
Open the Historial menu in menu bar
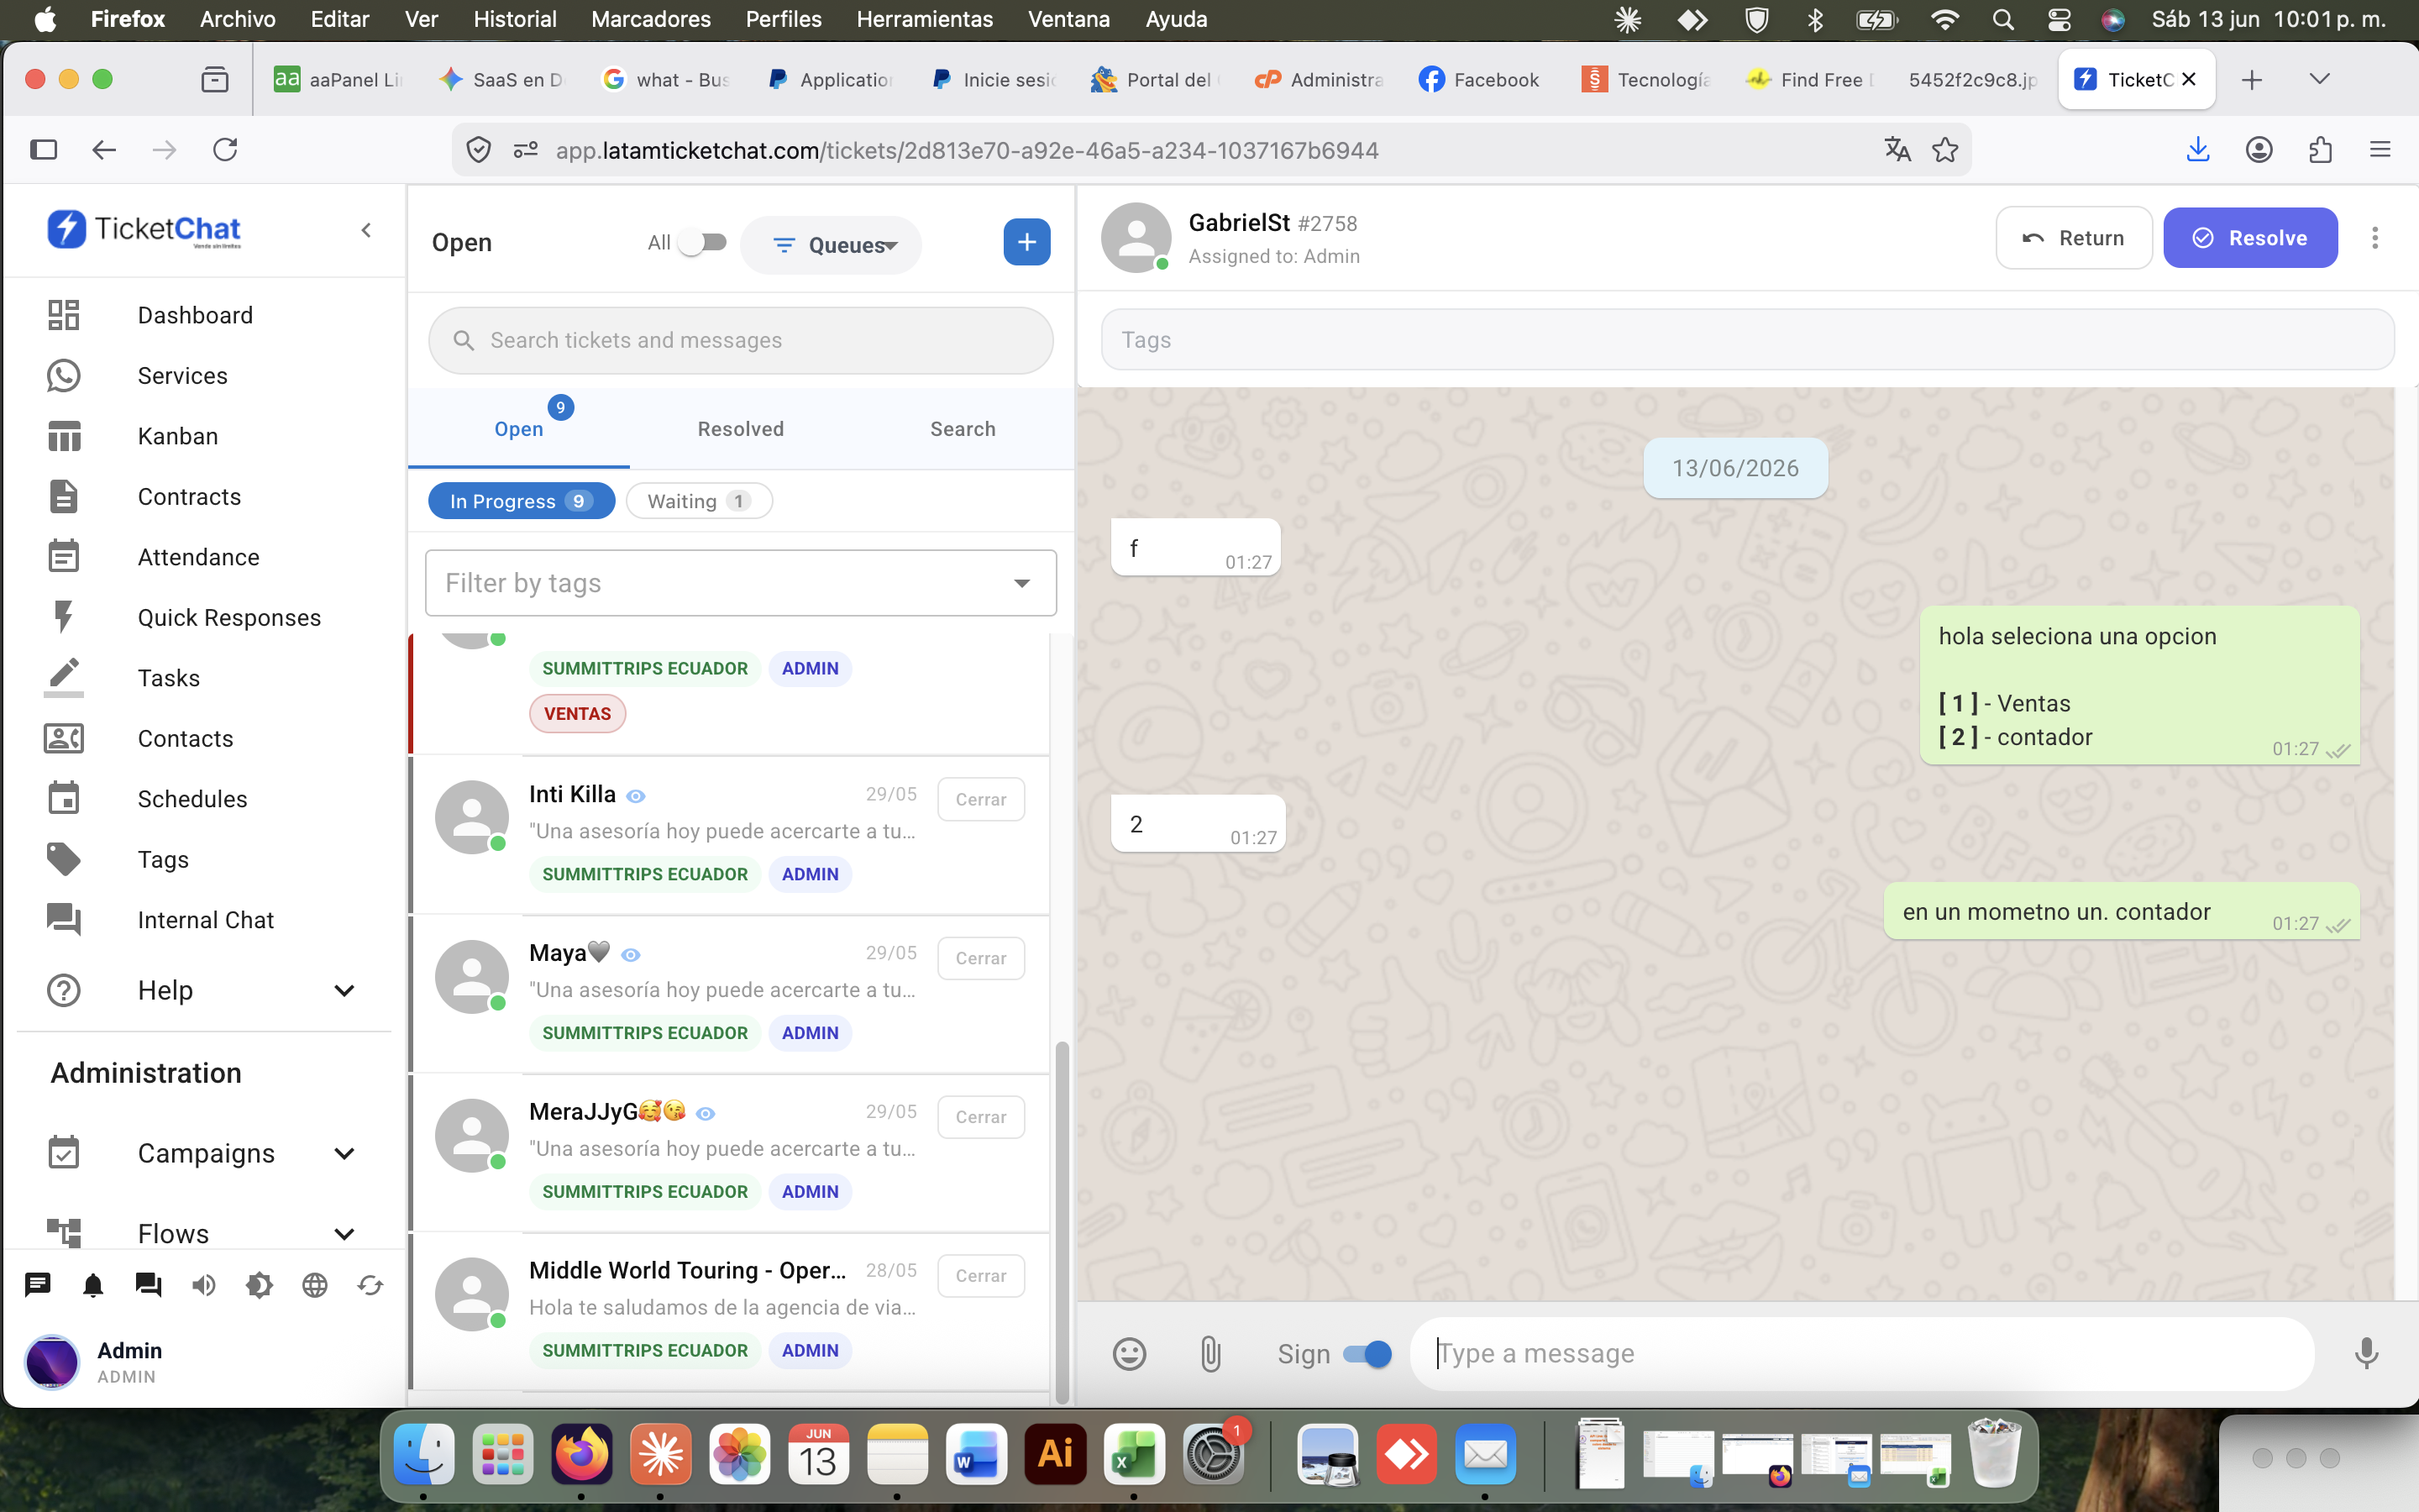(x=515, y=19)
